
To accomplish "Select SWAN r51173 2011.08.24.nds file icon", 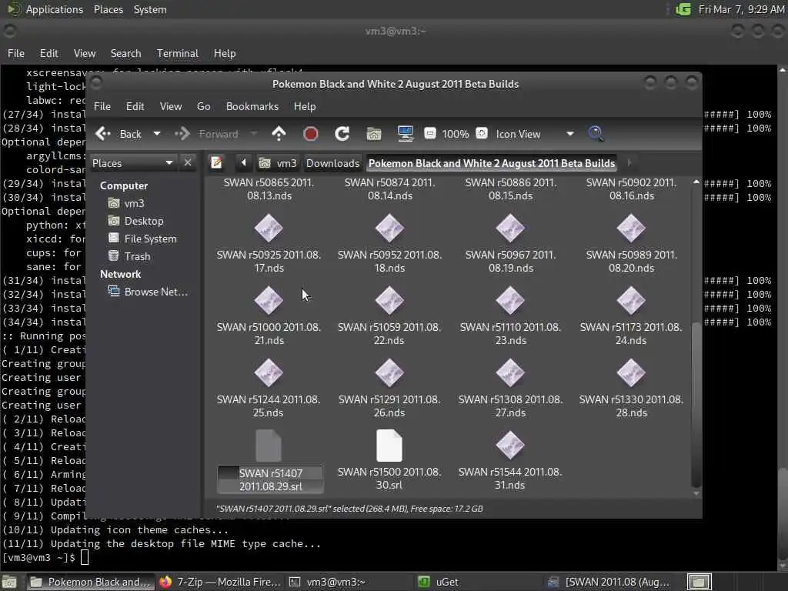I will point(631,301).
